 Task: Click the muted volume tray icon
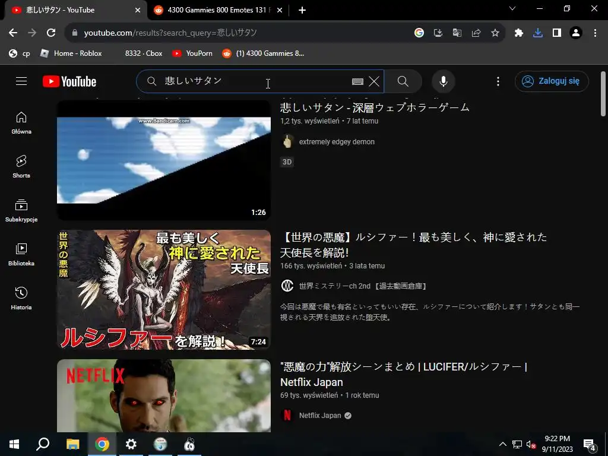point(531,444)
